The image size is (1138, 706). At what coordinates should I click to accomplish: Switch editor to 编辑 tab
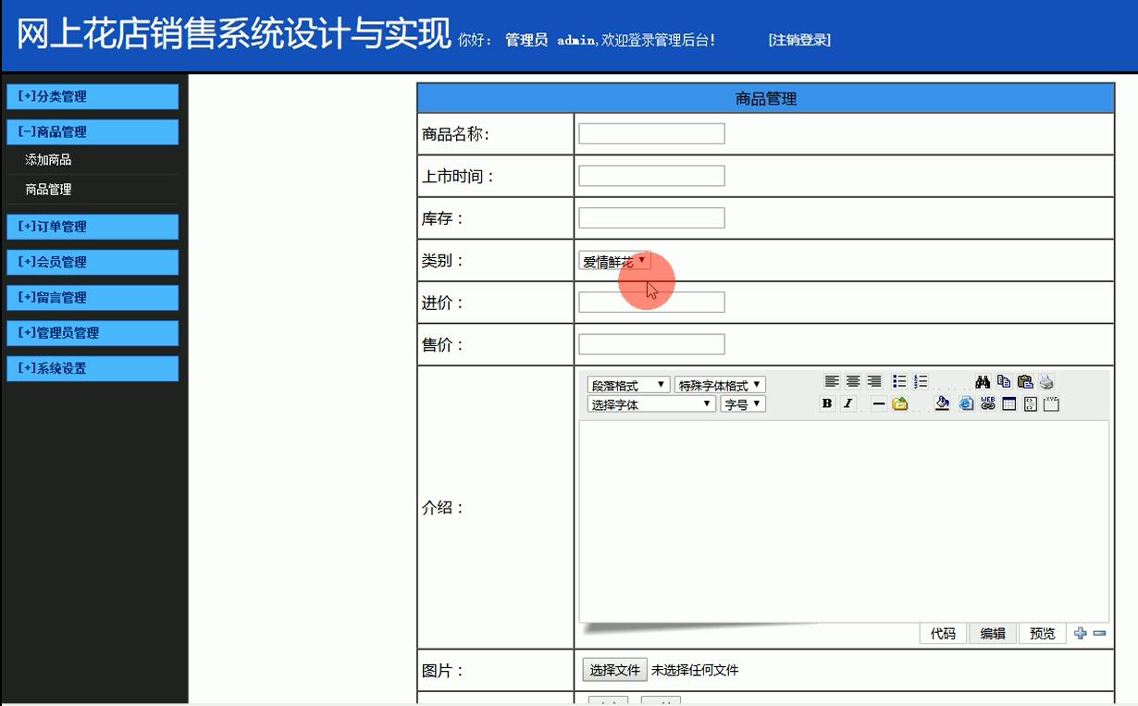pos(993,634)
